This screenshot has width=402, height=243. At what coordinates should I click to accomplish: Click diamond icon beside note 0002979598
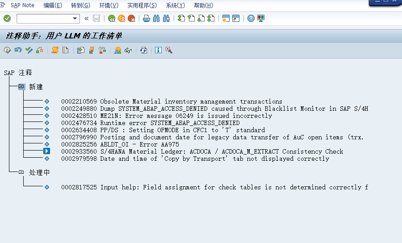click(47, 159)
